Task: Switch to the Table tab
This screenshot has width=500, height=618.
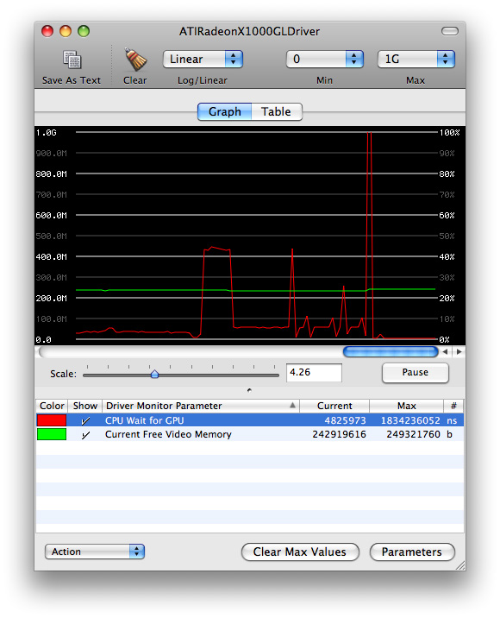Action: (x=277, y=112)
